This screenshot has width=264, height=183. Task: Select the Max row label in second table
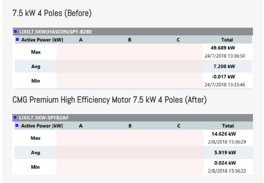point(35,138)
